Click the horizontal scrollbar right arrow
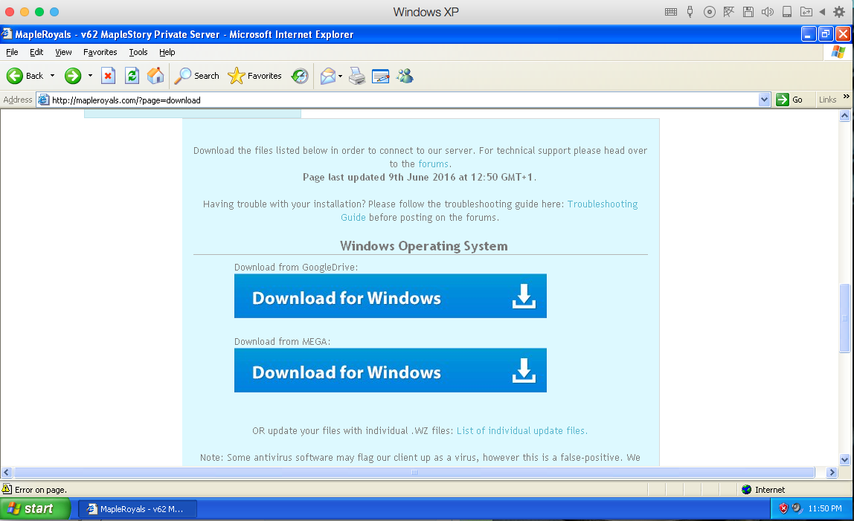 (x=832, y=472)
